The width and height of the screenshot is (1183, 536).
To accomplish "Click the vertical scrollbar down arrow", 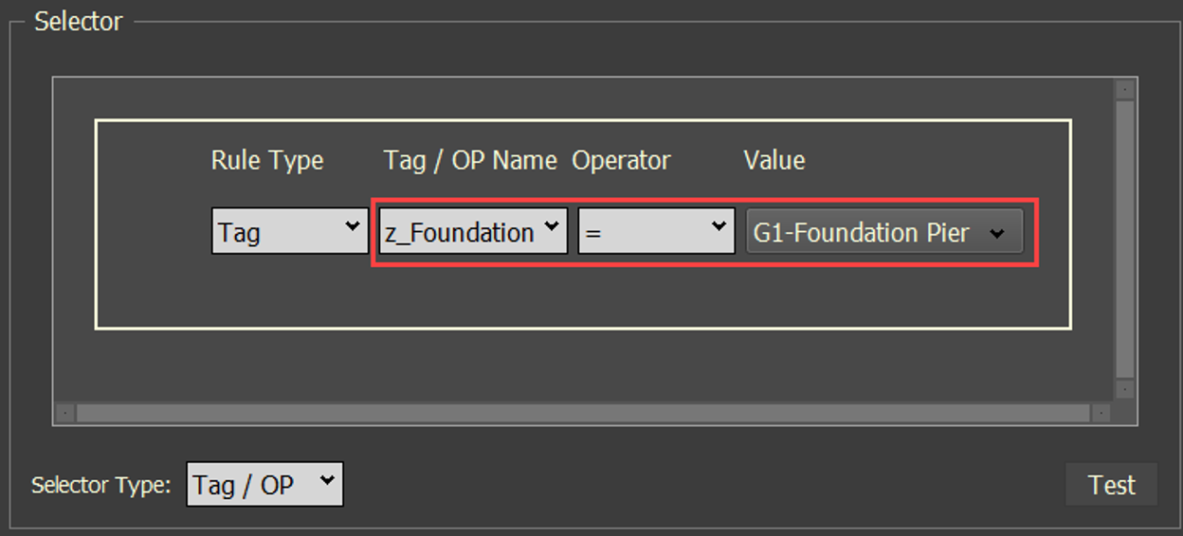I will pos(1125,389).
